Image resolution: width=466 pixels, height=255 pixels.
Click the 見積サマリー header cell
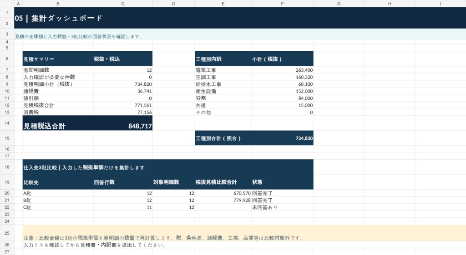(x=58, y=59)
